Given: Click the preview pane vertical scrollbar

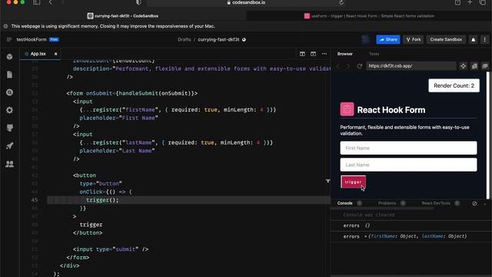Looking at the screenshot, I should click(x=487, y=135).
